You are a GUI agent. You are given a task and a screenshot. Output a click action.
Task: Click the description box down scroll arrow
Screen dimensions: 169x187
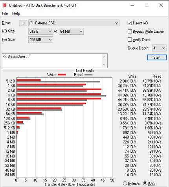(104, 65)
